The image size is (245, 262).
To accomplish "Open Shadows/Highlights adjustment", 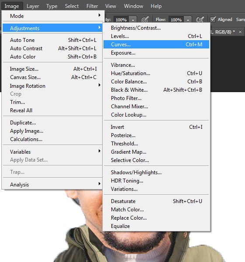I will (x=156, y=172).
